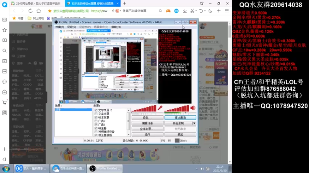
Task: Toggle 文字来源 2 source checkbox
Action: tap(96, 110)
